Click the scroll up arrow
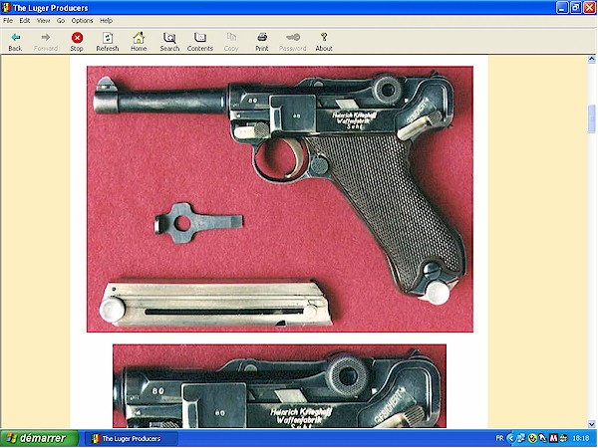 pos(591,59)
